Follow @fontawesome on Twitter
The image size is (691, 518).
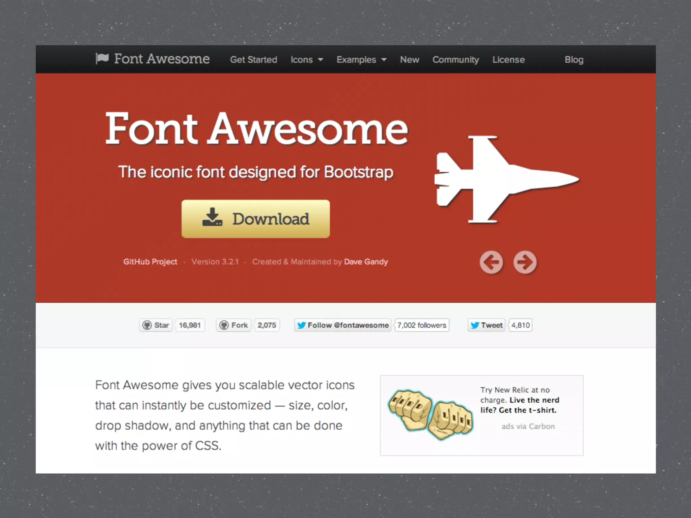point(342,325)
